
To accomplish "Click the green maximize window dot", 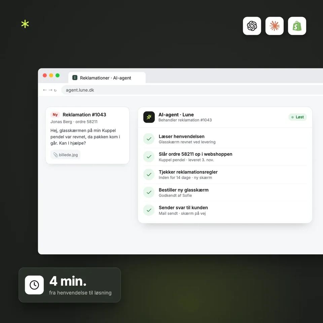I will pos(58,75).
